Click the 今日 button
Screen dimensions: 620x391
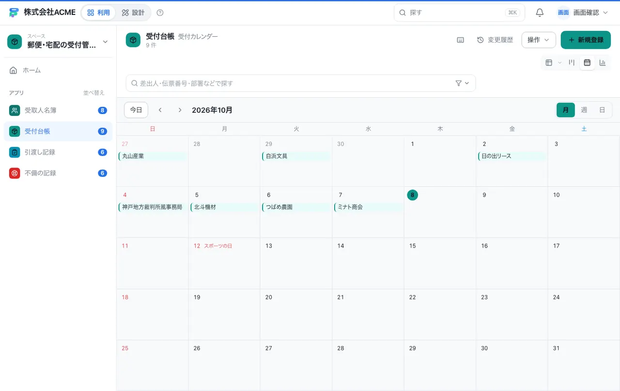coord(136,110)
